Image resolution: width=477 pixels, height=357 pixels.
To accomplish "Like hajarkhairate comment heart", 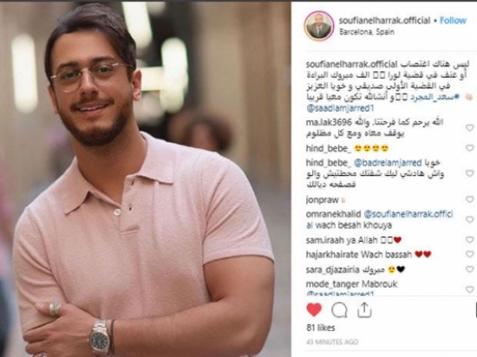I will [470, 254].
